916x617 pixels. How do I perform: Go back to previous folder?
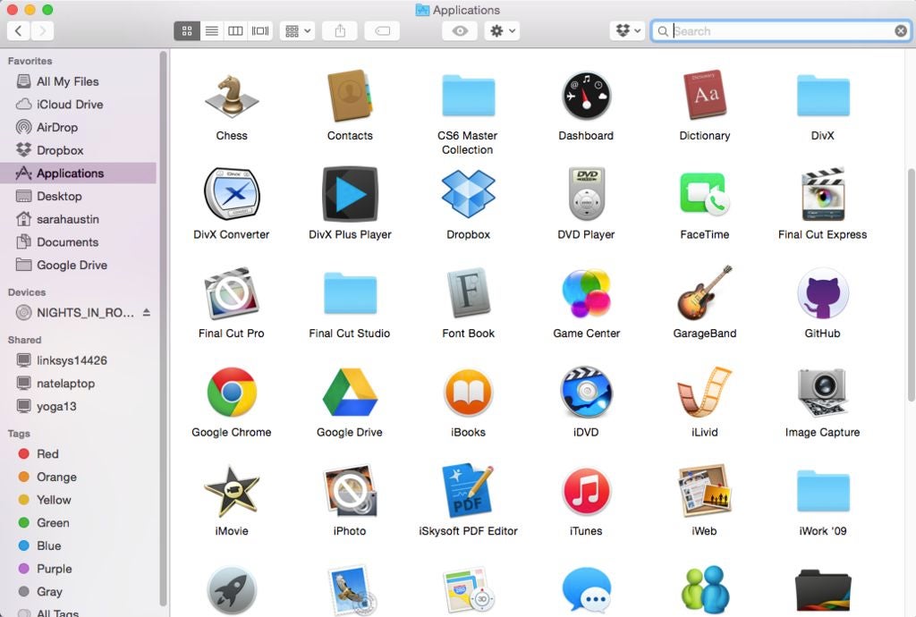click(x=19, y=31)
